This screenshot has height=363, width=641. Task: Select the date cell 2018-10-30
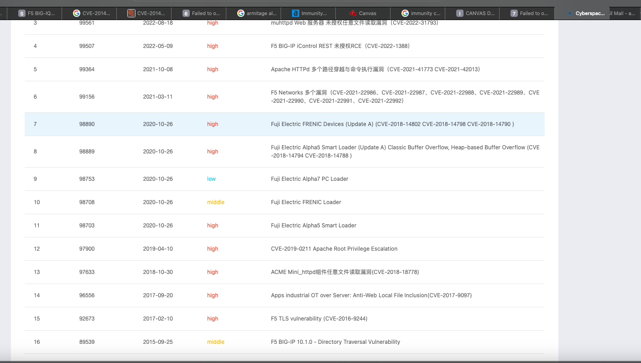(x=158, y=272)
